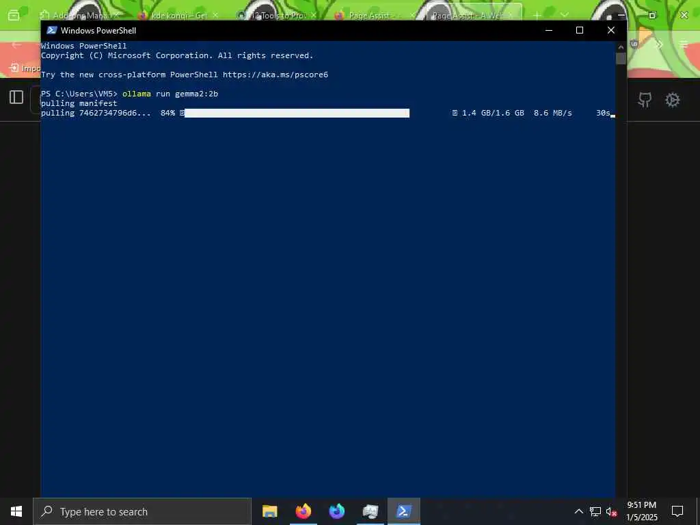Click the Type here to search box
This screenshot has height=525, width=700.
[142, 511]
